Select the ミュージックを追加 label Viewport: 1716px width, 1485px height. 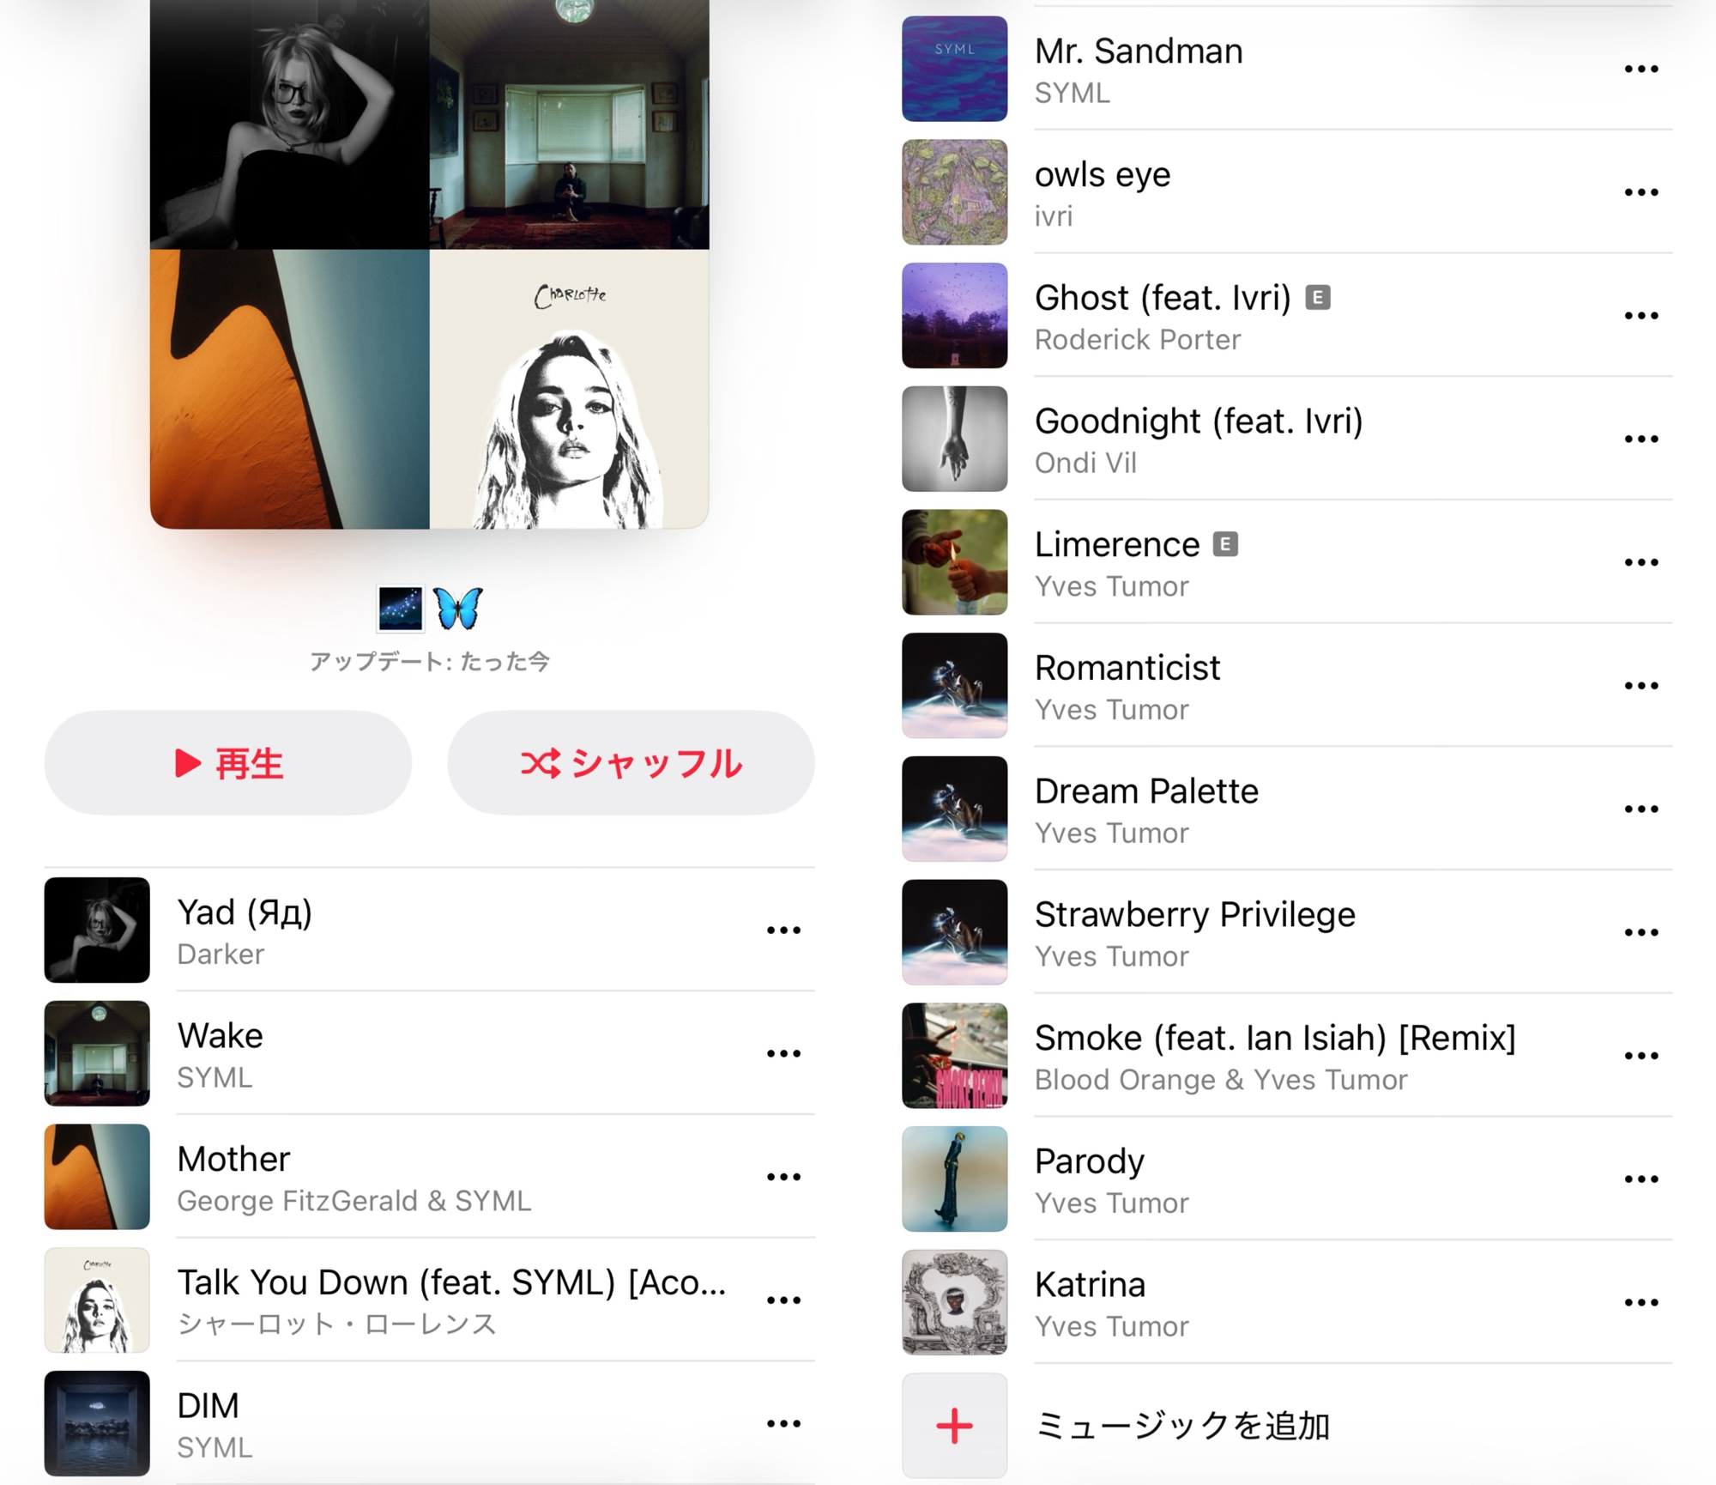coord(1182,1426)
